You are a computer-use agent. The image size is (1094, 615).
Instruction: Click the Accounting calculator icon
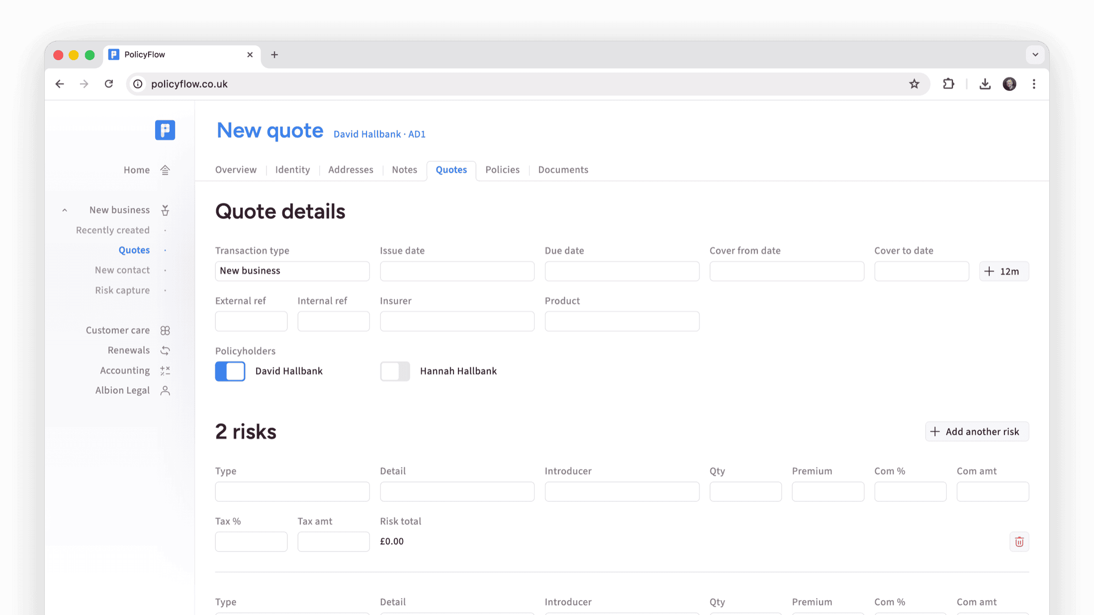pyautogui.click(x=165, y=370)
